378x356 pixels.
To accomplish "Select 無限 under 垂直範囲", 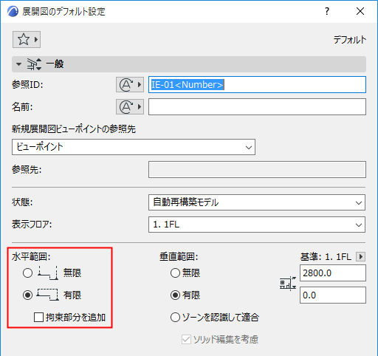I will 175,273.
